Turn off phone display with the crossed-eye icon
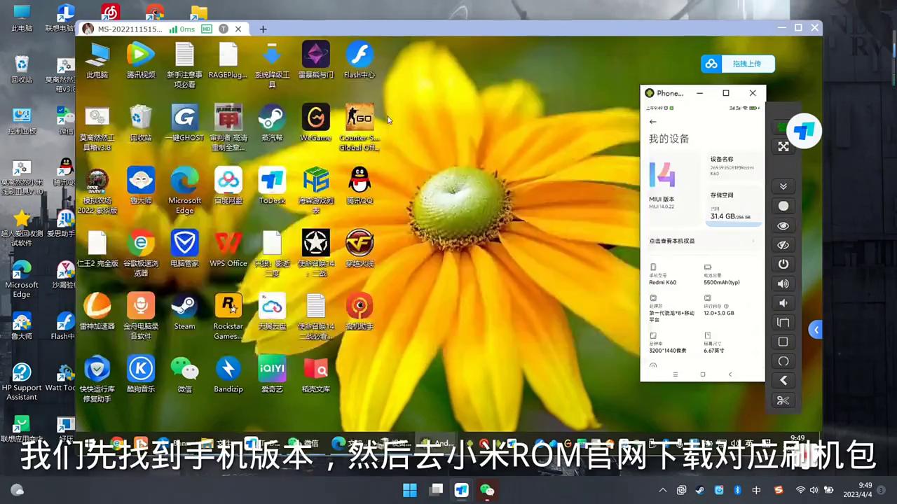Viewport: 897px width, 504px height. [x=783, y=244]
